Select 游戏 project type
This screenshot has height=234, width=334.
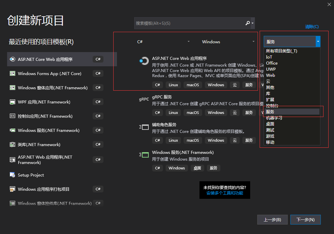[292, 136]
